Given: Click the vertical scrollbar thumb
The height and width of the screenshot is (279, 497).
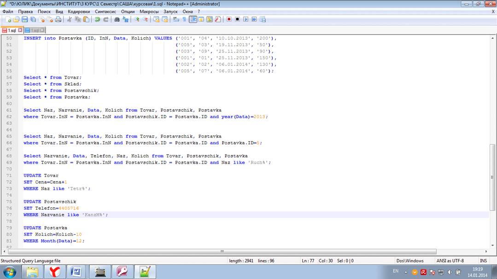Looking at the screenshot, I should click(493, 175).
